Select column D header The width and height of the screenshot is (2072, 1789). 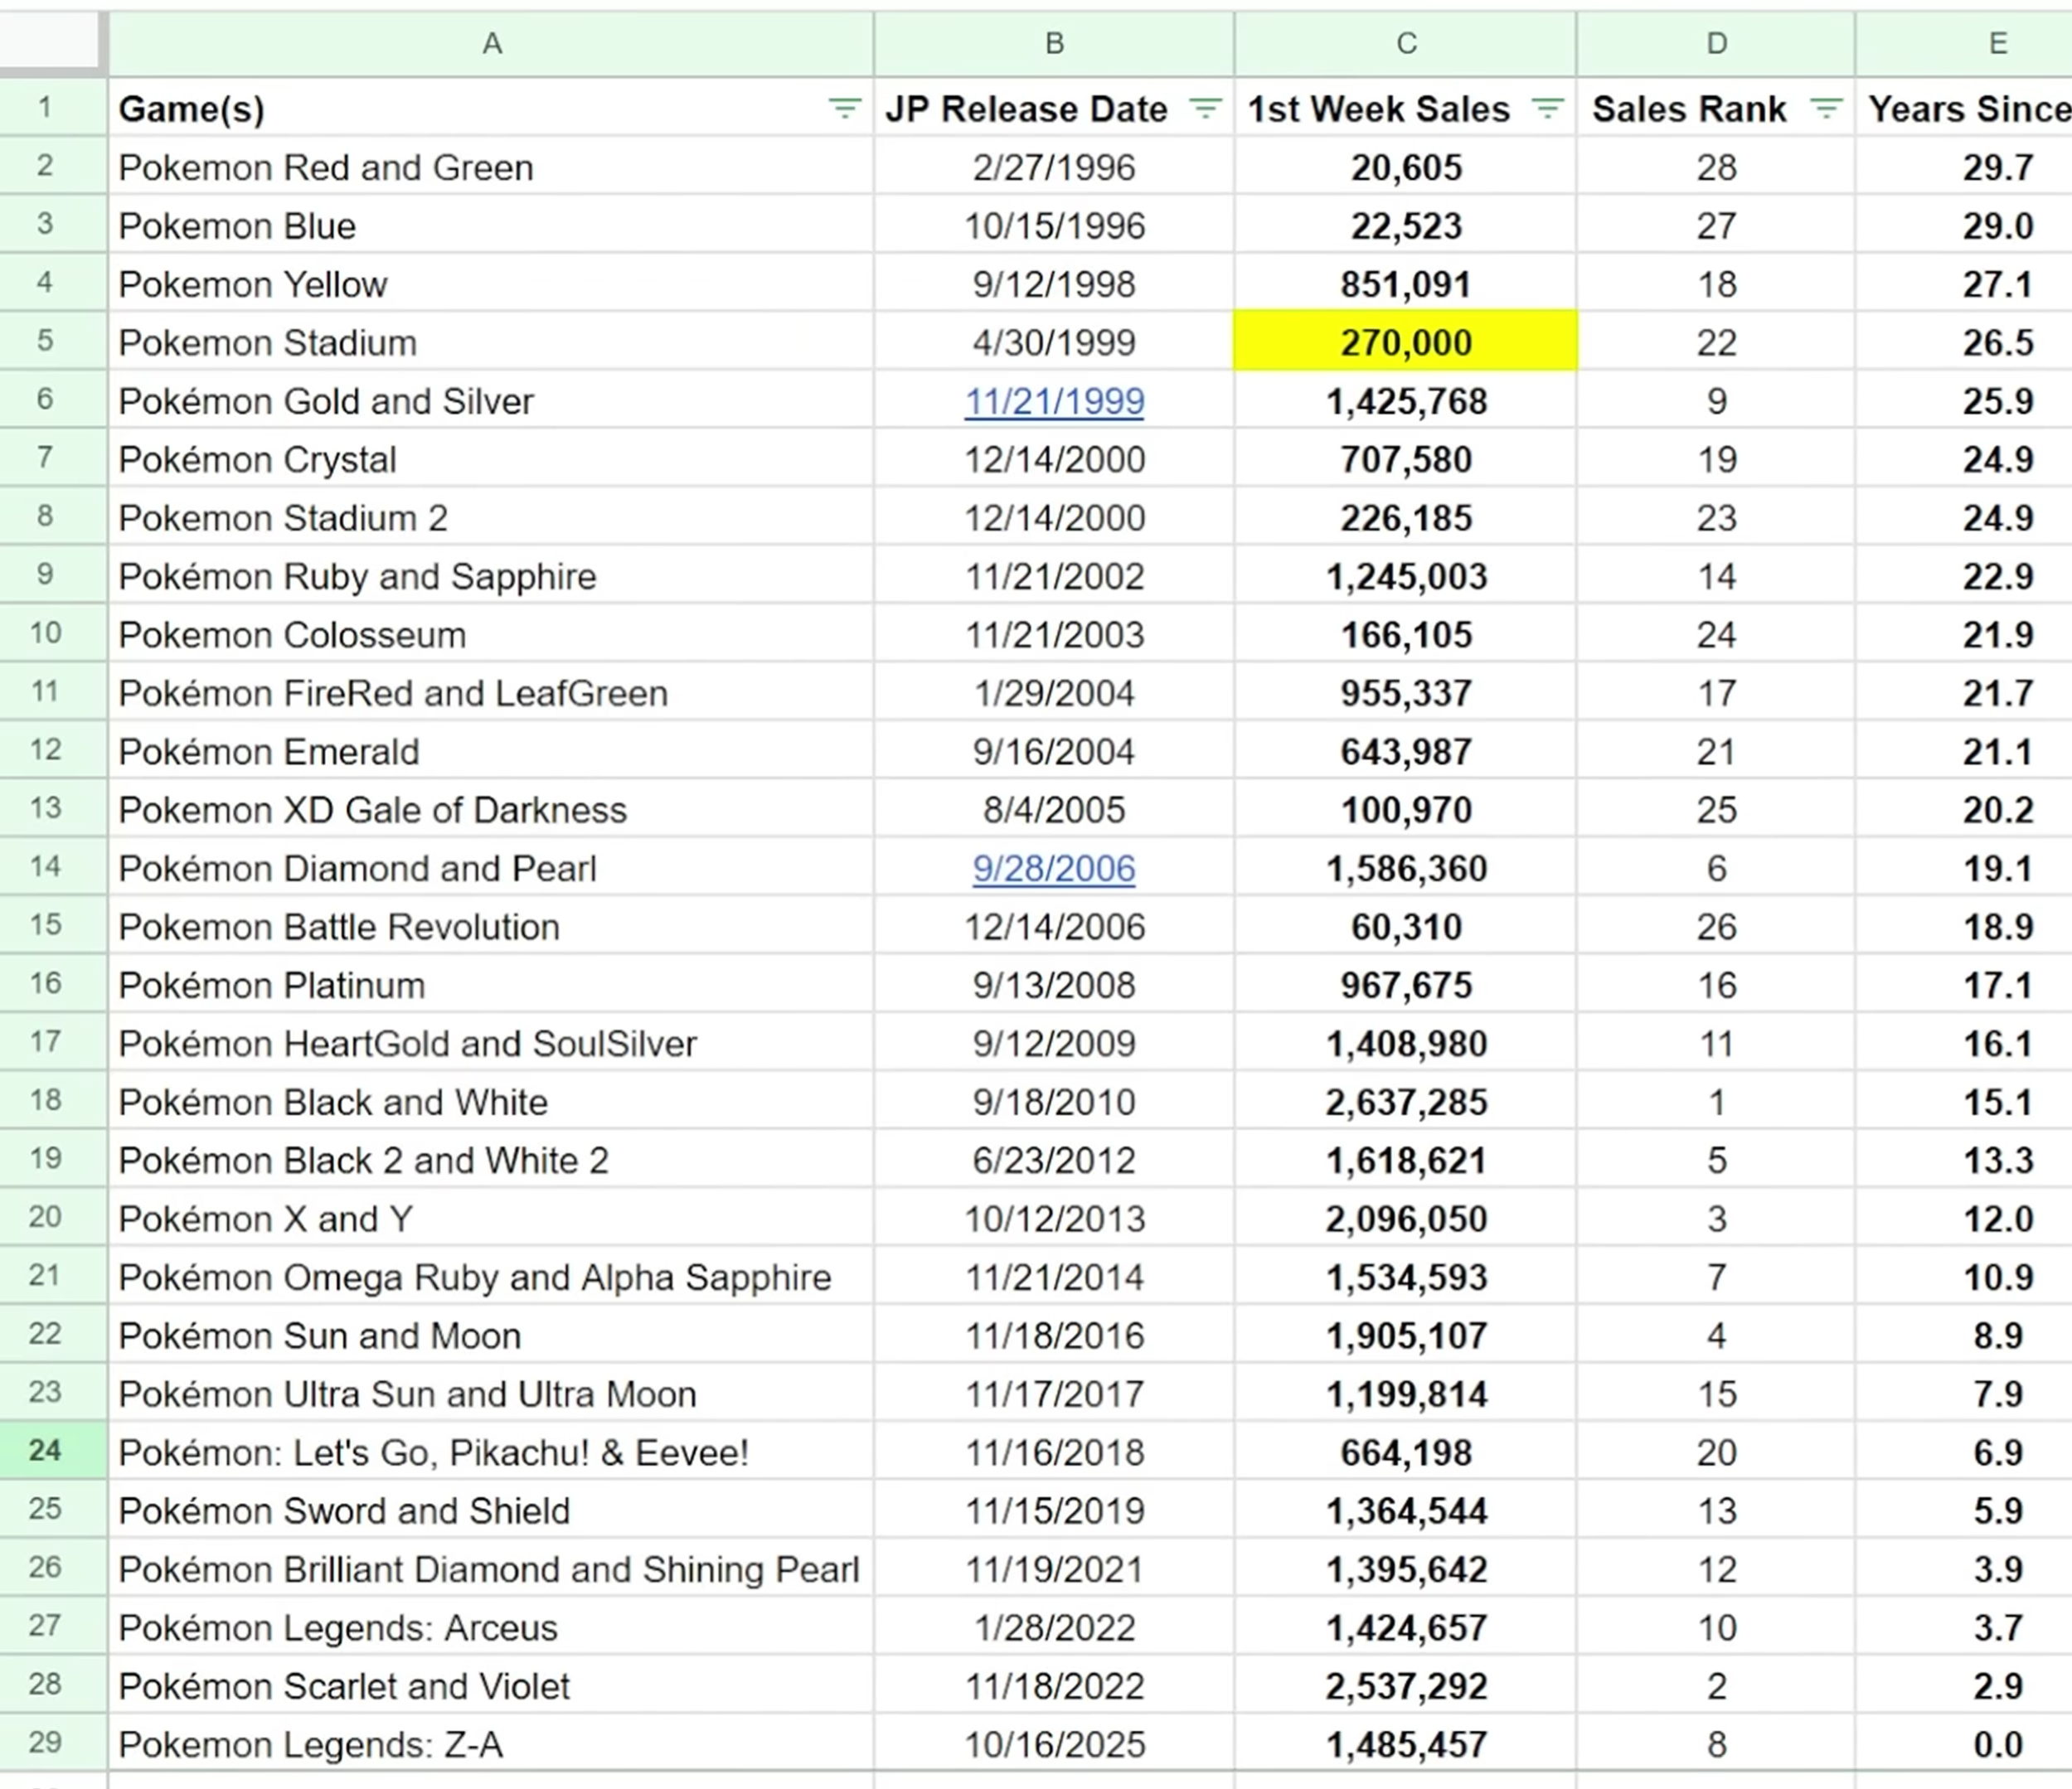point(1715,43)
